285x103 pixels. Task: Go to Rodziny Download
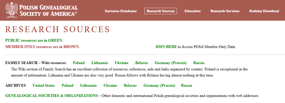point(264,11)
